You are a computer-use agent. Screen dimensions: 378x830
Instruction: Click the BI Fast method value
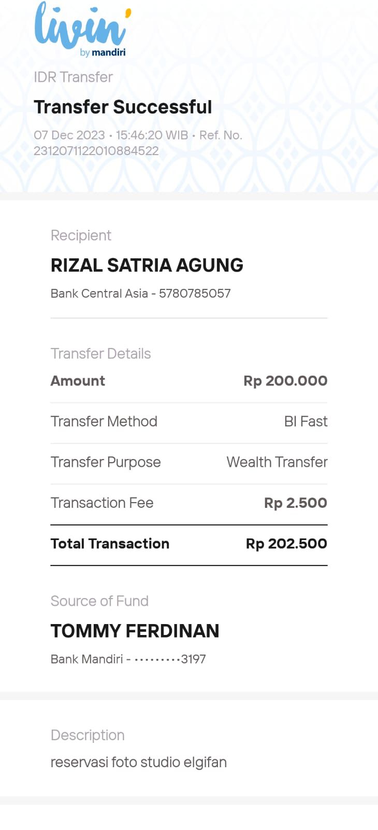tap(306, 421)
